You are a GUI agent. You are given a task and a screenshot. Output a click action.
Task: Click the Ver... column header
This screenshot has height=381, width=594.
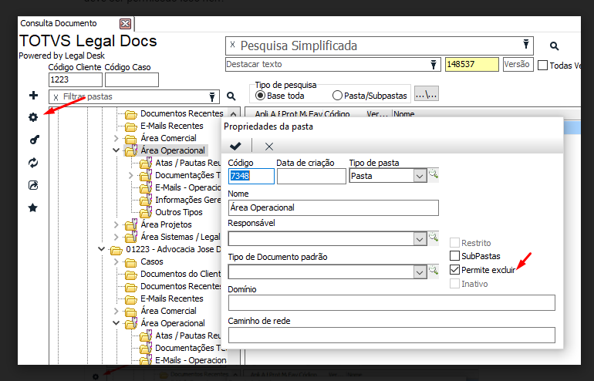coord(377,114)
